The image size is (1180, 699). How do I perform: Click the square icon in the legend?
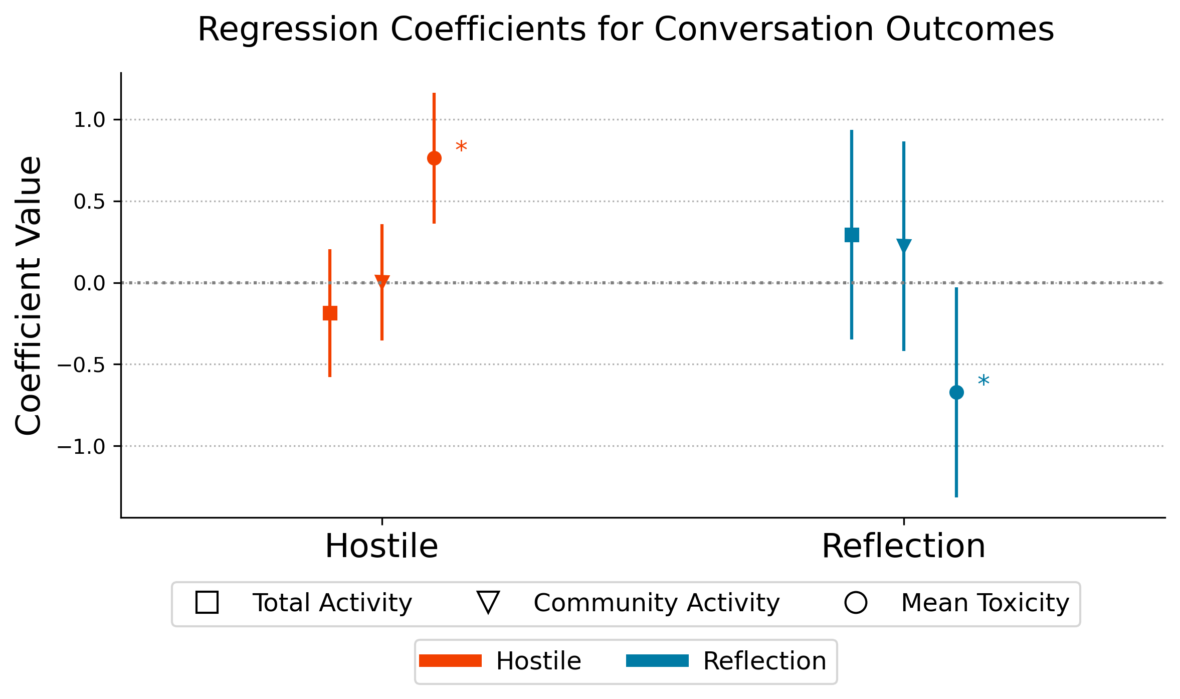pos(207,603)
